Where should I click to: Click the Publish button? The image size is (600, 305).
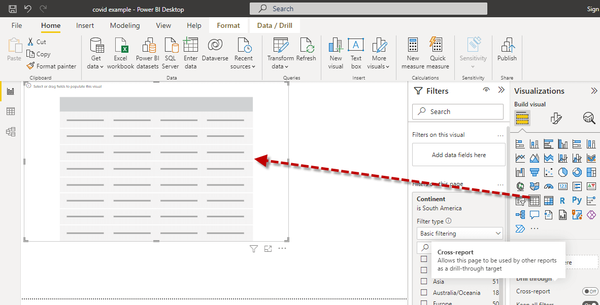(507, 50)
